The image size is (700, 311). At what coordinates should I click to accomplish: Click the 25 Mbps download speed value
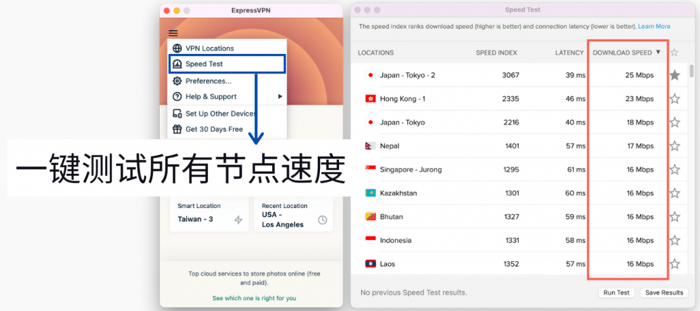pyautogui.click(x=639, y=75)
